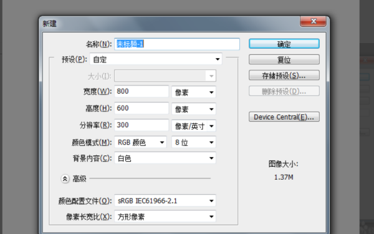Click the 分辨率 value field
This screenshot has width=374, height=234.
click(141, 125)
